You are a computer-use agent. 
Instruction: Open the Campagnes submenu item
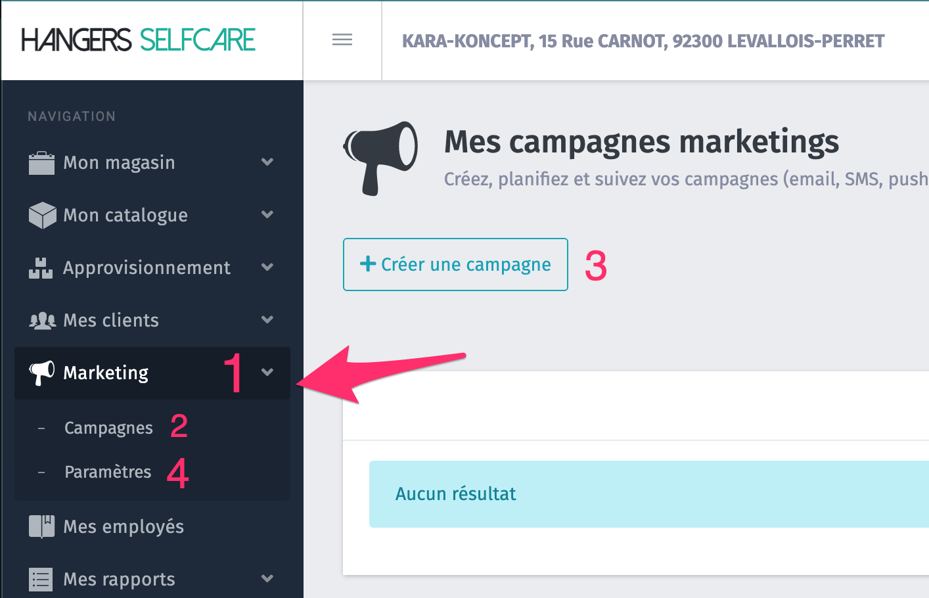click(x=108, y=428)
